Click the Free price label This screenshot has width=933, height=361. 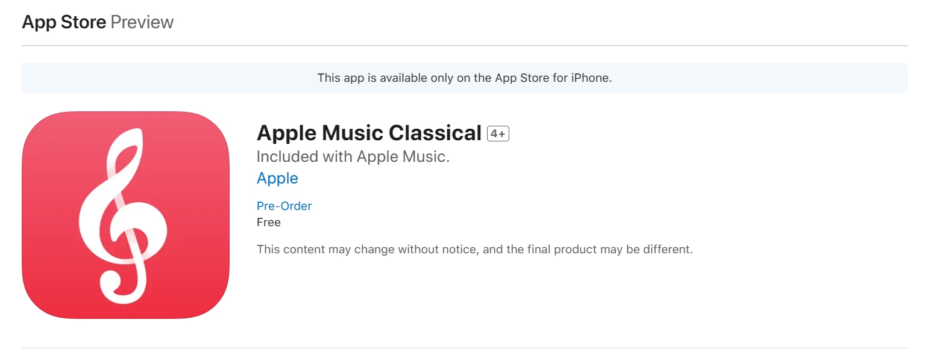click(x=269, y=222)
